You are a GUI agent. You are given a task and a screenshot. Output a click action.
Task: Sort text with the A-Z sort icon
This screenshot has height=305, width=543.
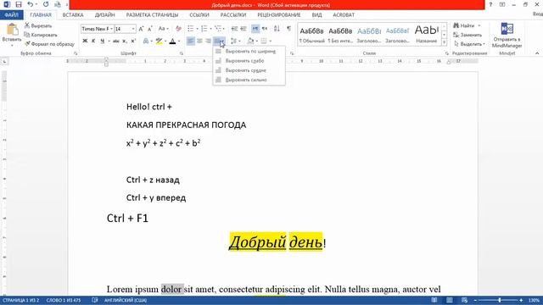pos(277,29)
